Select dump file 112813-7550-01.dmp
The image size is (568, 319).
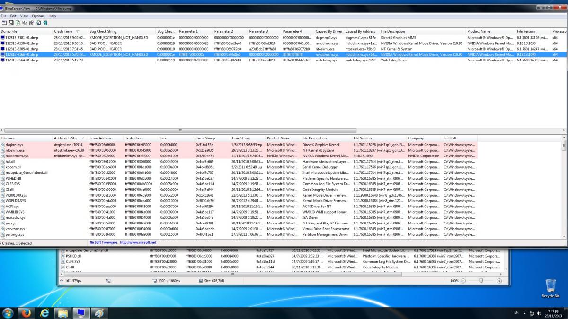click(x=22, y=43)
